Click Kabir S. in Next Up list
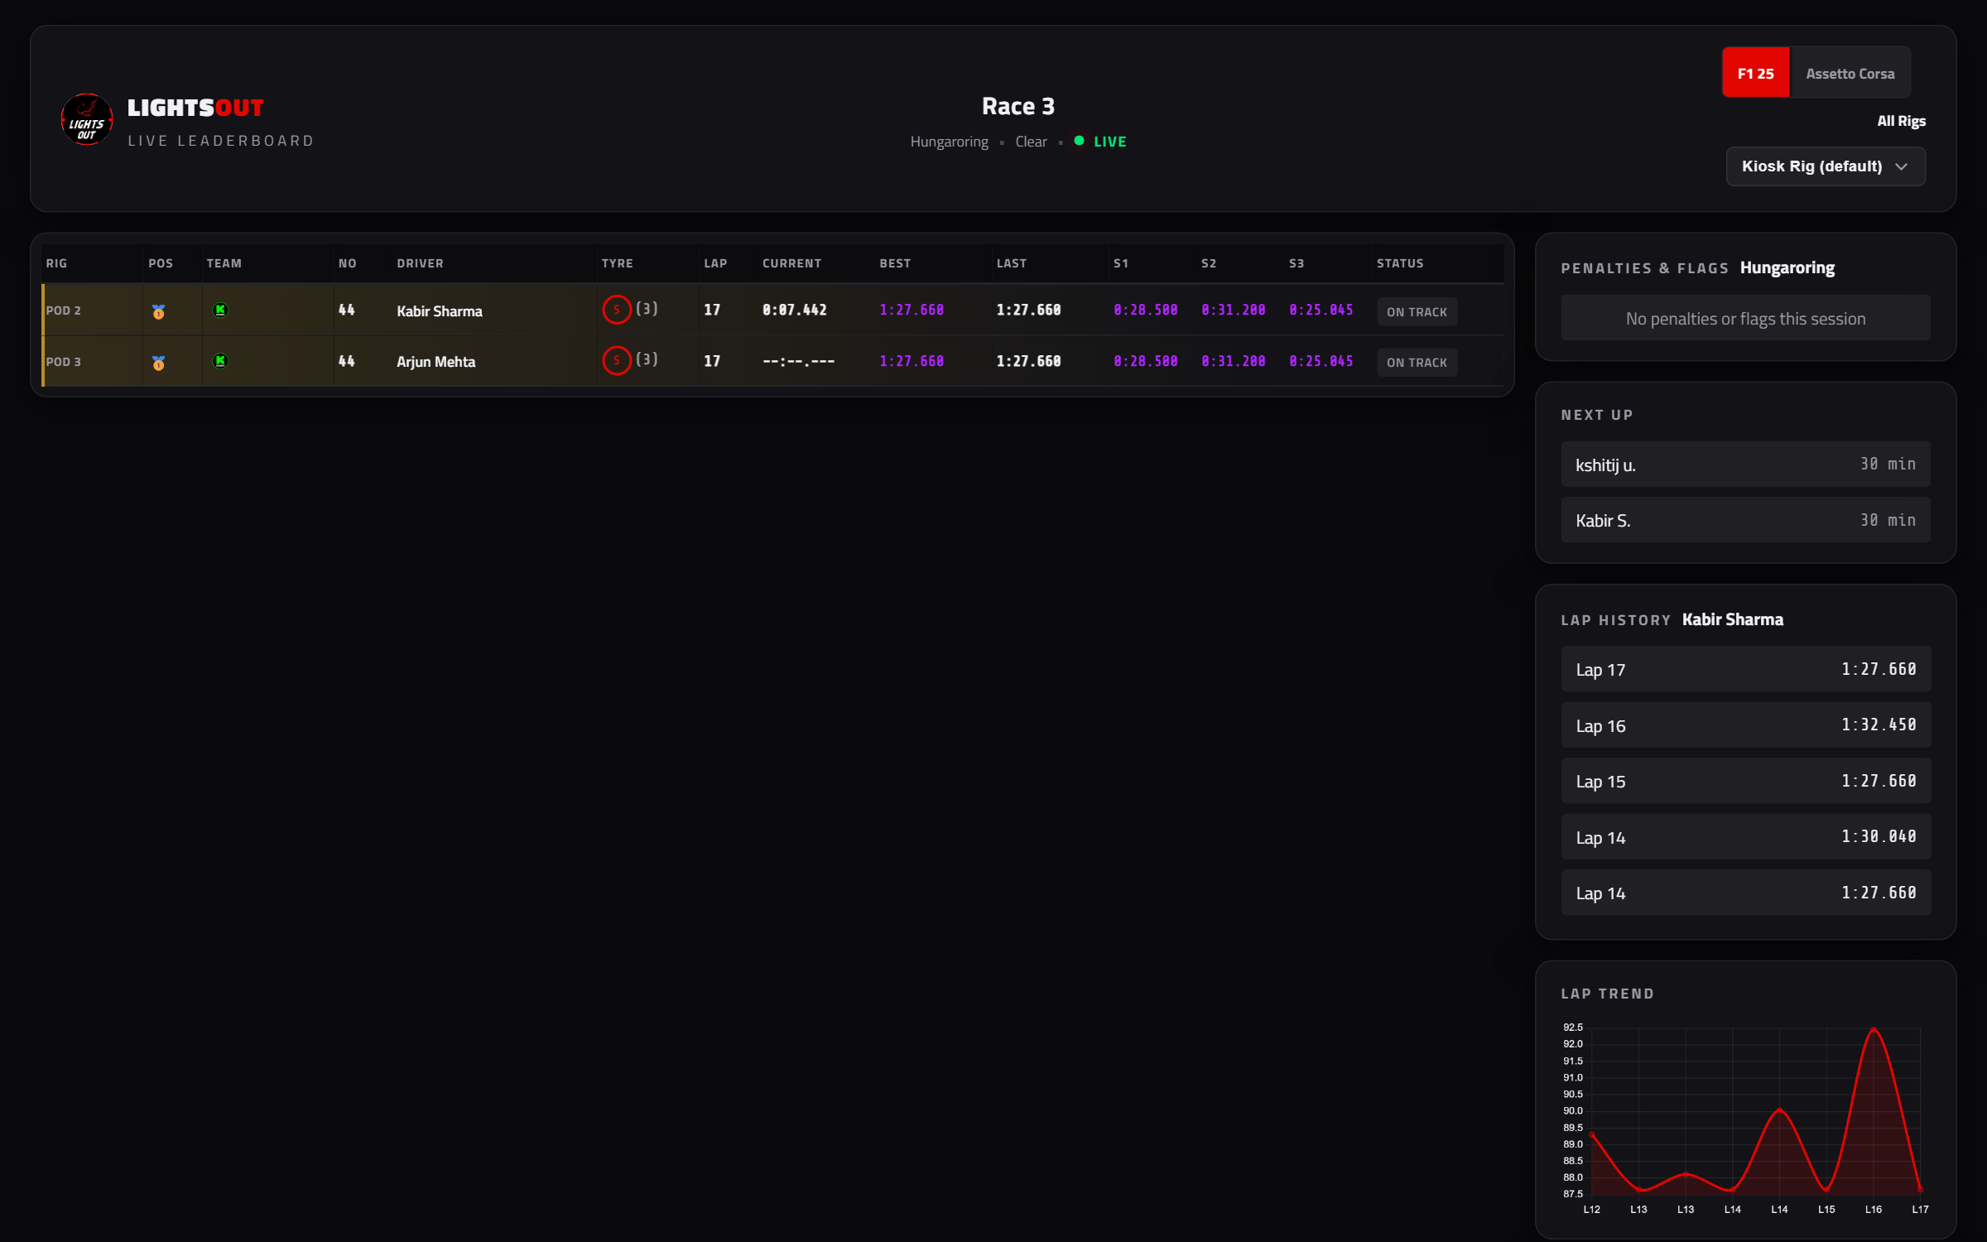The width and height of the screenshot is (1987, 1242). pos(1745,520)
